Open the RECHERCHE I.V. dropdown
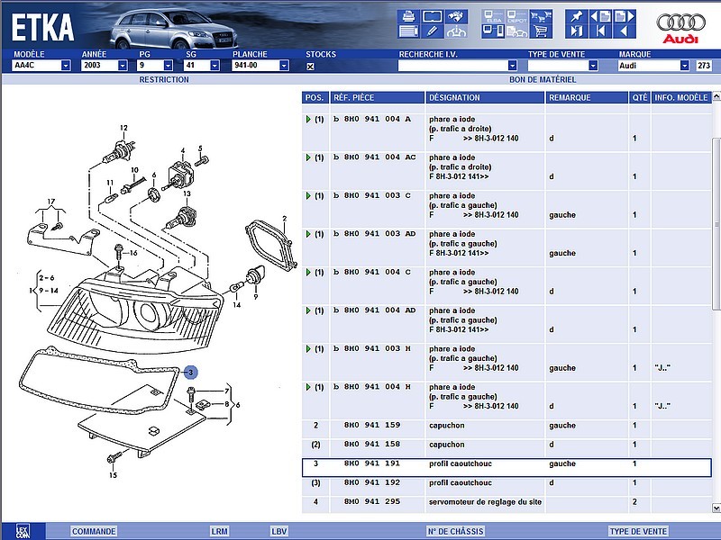The height and width of the screenshot is (540, 721). tap(512, 66)
